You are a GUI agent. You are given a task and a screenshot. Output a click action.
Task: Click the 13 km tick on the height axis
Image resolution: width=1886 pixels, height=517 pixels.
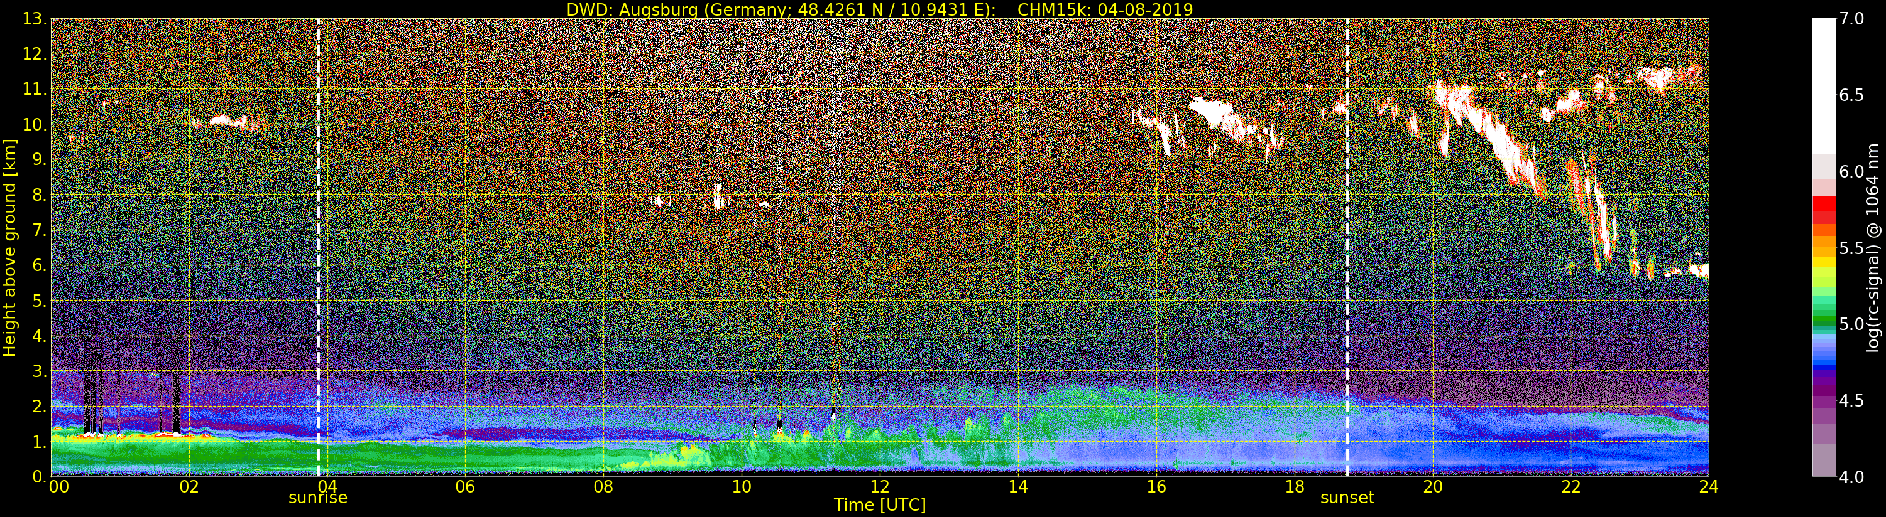(x=35, y=19)
